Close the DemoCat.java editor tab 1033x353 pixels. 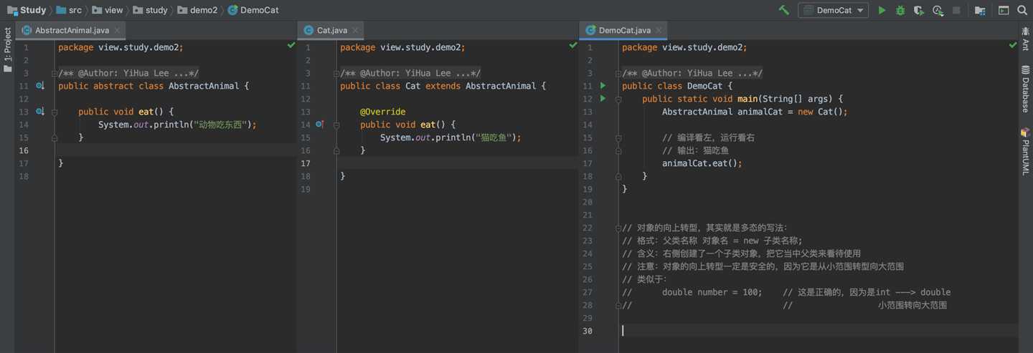pos(659,30)
